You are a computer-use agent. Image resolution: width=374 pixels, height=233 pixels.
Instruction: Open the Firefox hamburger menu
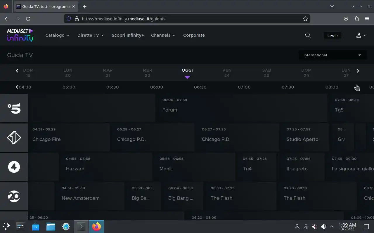[x=367, y=19]
